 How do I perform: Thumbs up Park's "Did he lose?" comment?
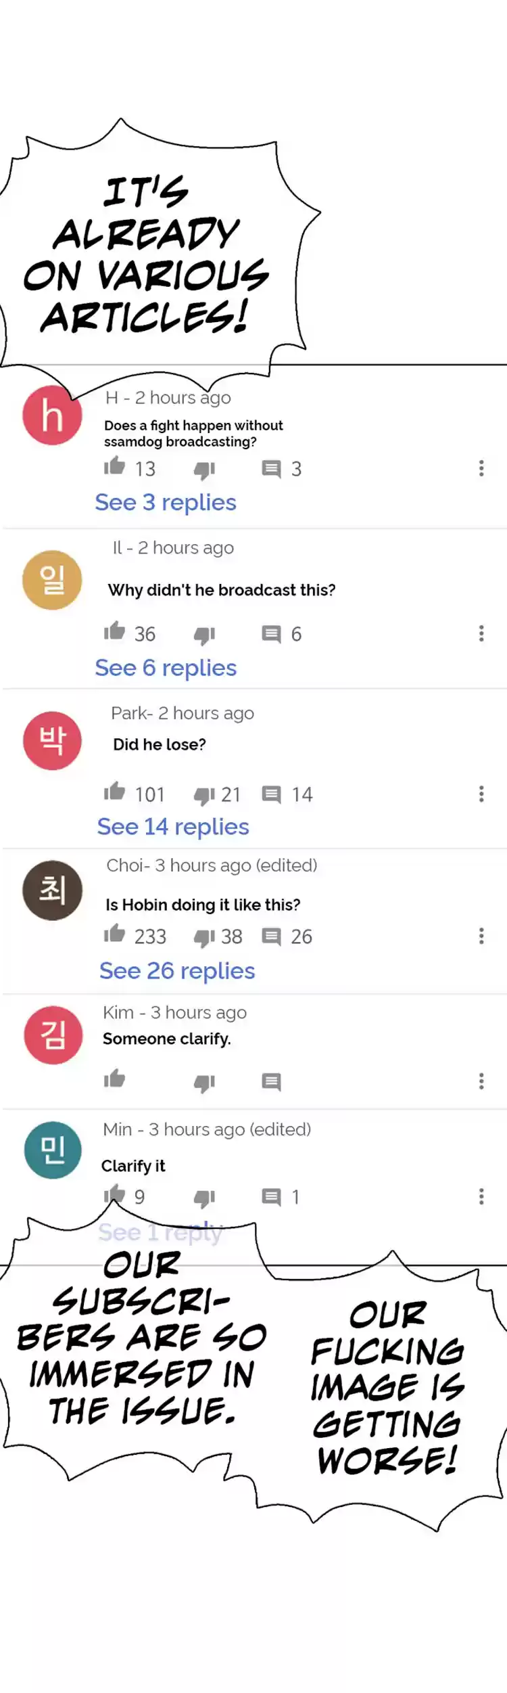115,792
